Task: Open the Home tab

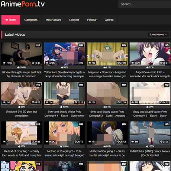Action: pyautogui.click(x=11, y=20)
